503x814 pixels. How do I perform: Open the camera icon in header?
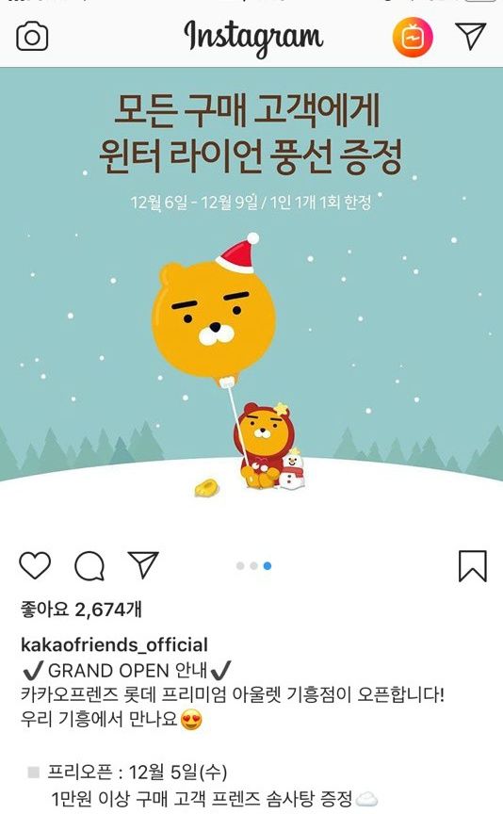coord(32,37)
